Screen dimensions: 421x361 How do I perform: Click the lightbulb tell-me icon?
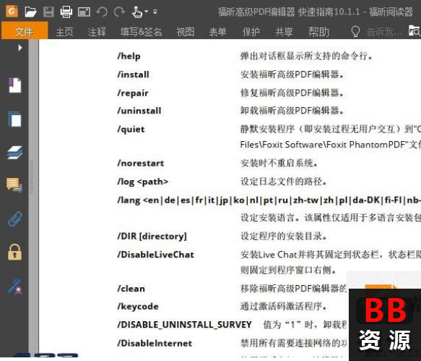coord(355,32)
